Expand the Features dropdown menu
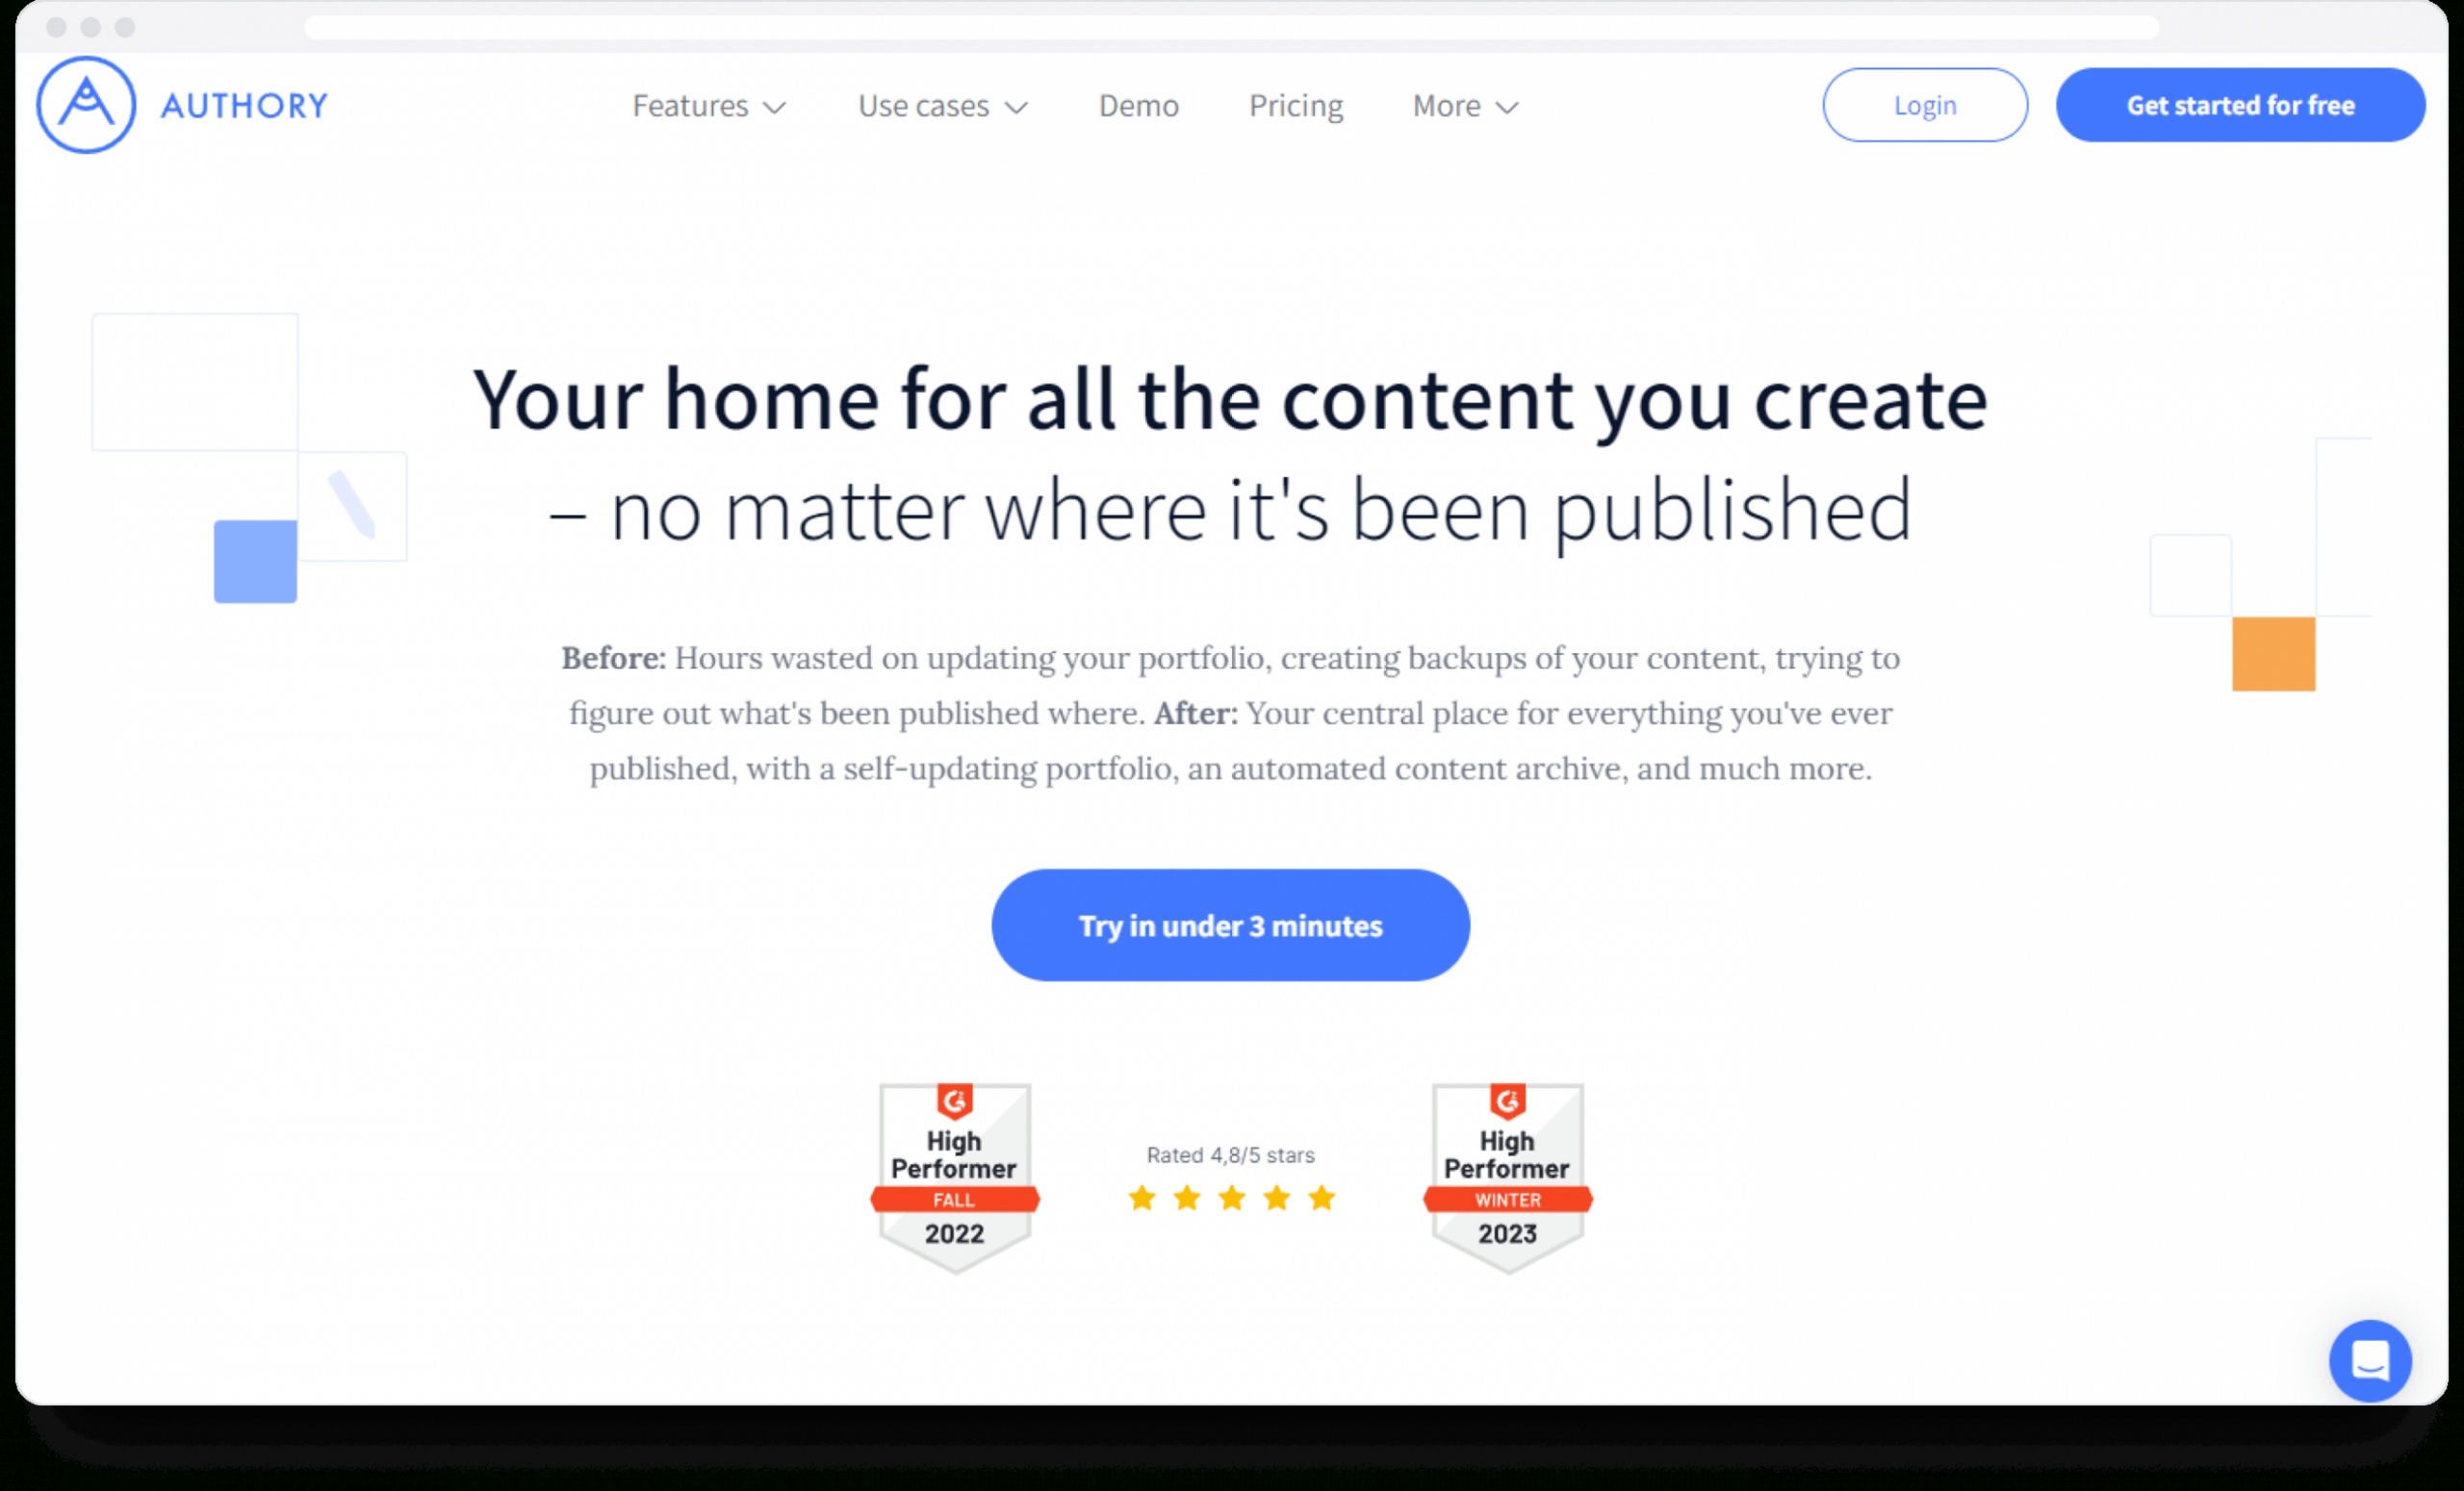The width and height of the screenshot is (2464, 1491). [x=706, y=106]
